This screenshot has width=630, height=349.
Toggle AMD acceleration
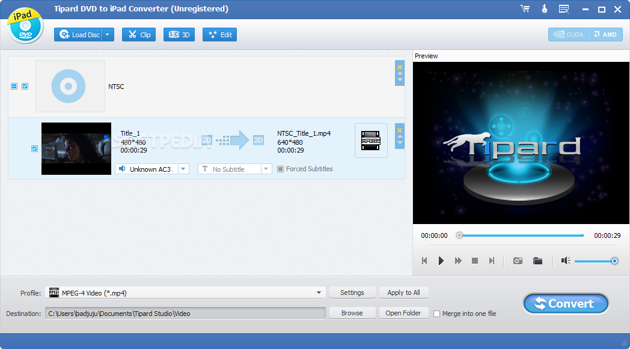(606, 34)
